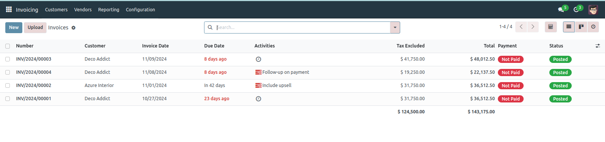Expand the search options dropdown arrow

pyautogui.click(x=395, y=27)
